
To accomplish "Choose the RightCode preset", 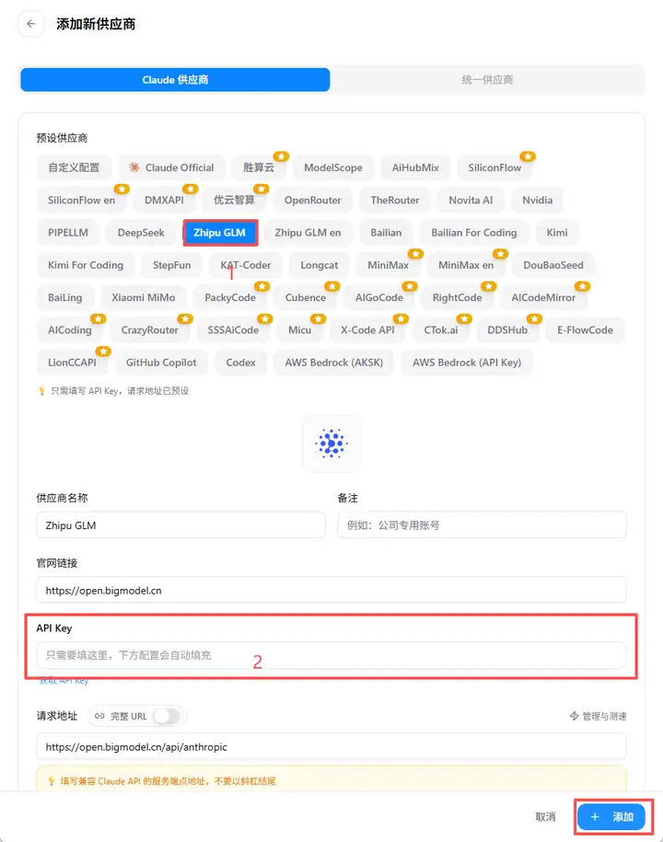I will coord(458,297).
